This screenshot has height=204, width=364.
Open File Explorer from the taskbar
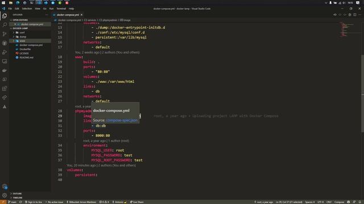coord(11,3)
